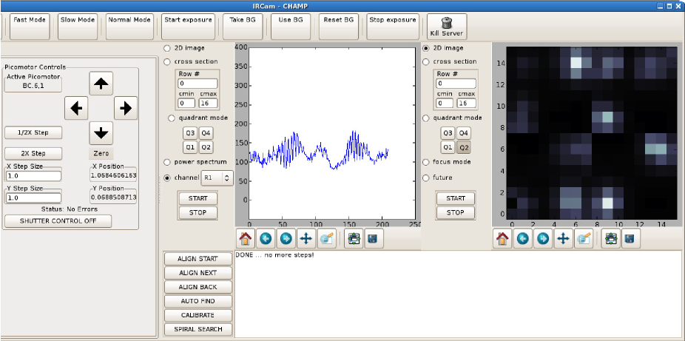
Task: Go forward to next view in left plot
Action: tap(286, 239)
